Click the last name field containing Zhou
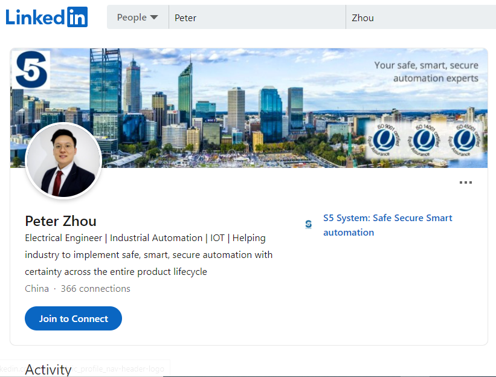The height and width of the screenshot is (377, 496). point(420,18)
